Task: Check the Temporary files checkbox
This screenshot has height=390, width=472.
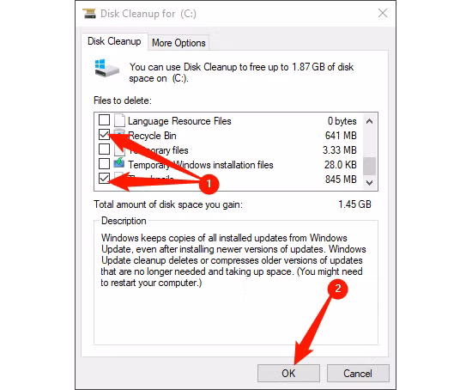Action: 104,149
